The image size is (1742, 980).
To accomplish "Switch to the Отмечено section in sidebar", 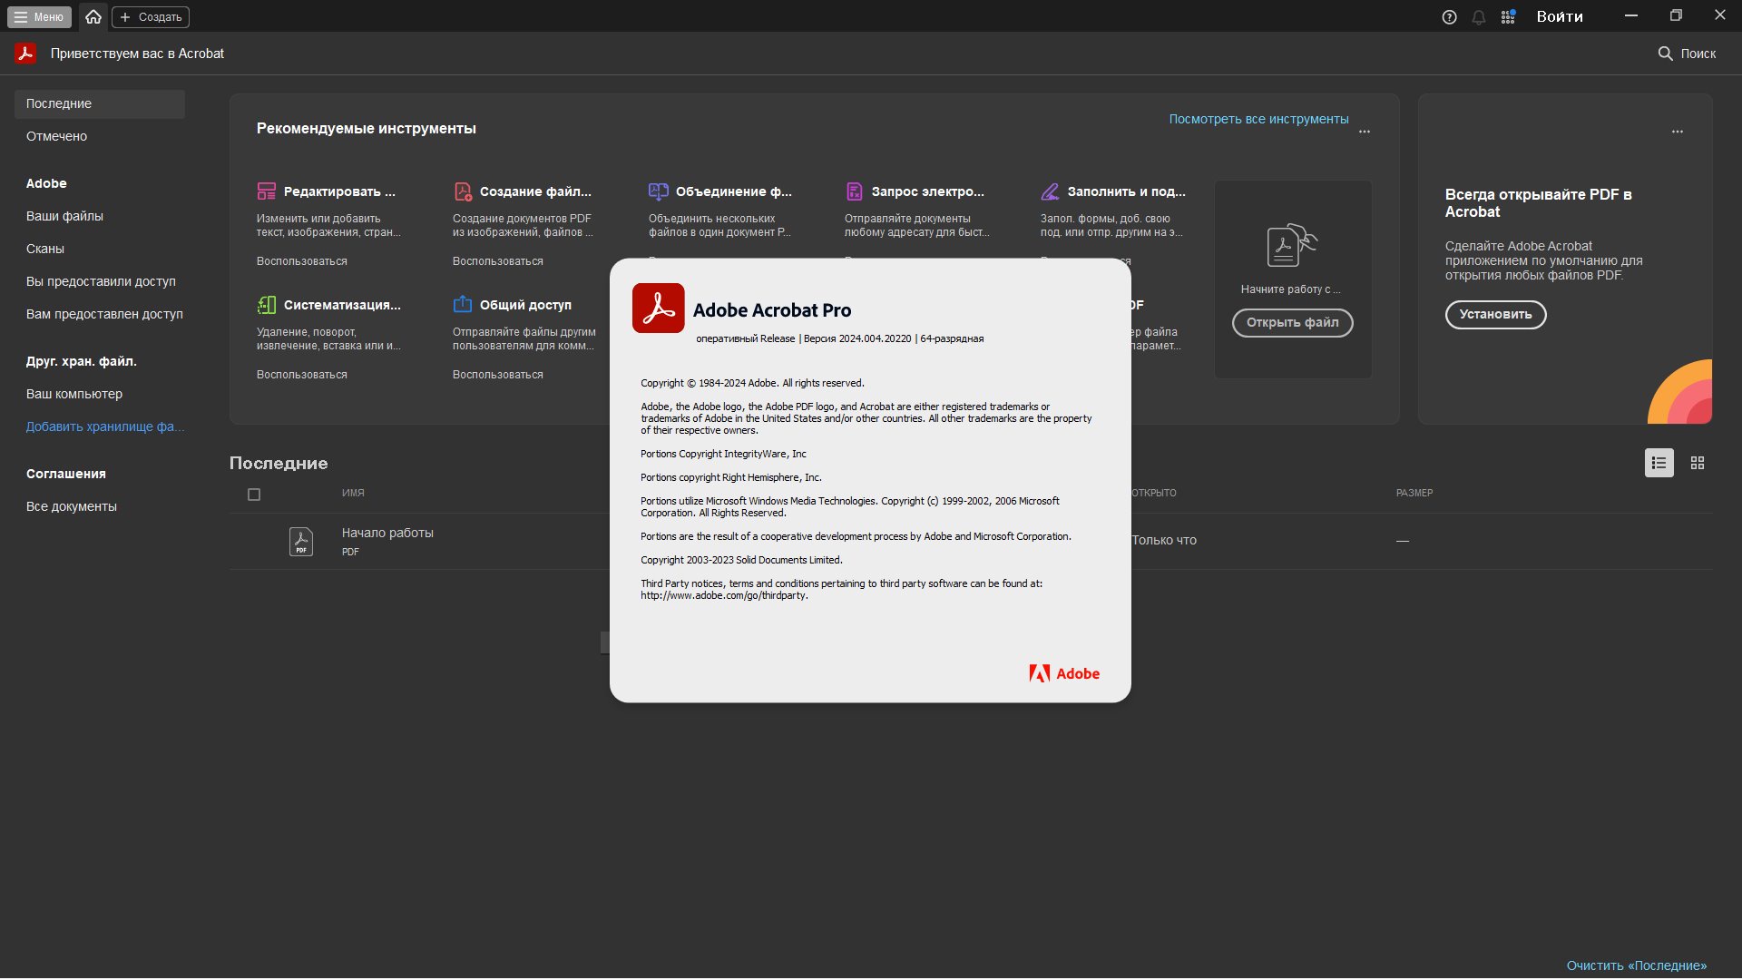I will click(56, 136).
